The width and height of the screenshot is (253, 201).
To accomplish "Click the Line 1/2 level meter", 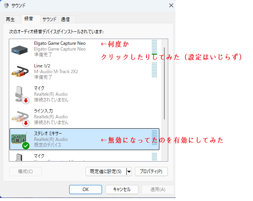I will 154,70.
